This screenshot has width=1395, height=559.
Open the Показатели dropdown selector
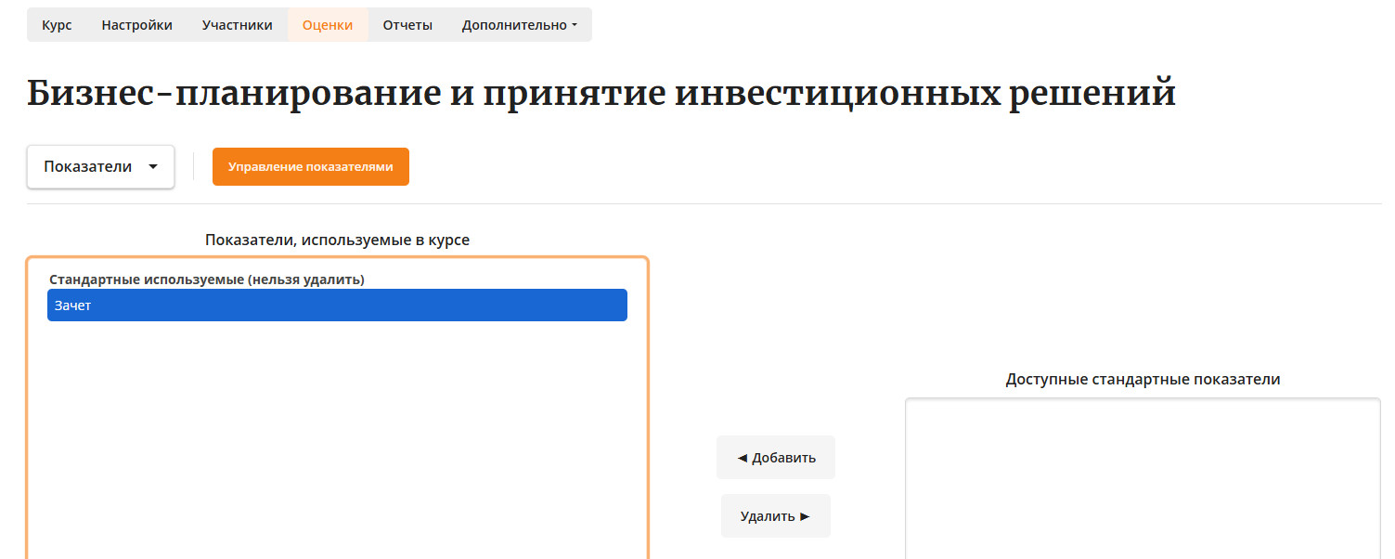pos(100,167)
